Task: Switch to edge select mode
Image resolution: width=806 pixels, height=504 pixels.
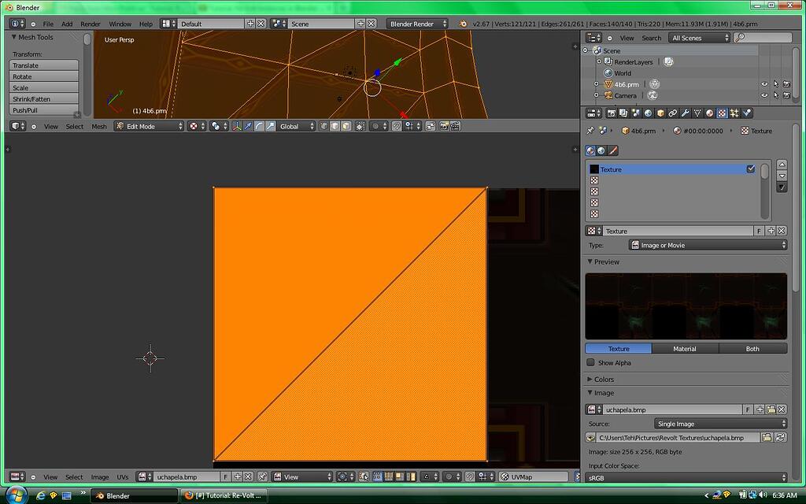Action: (x=335, y=126)
